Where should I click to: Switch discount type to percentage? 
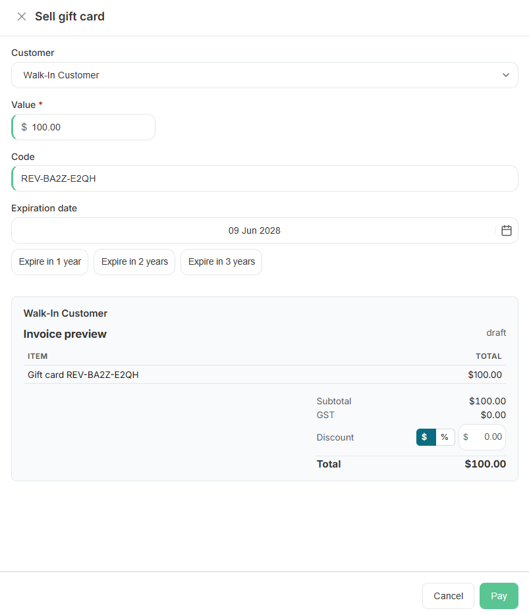(445, 437)
